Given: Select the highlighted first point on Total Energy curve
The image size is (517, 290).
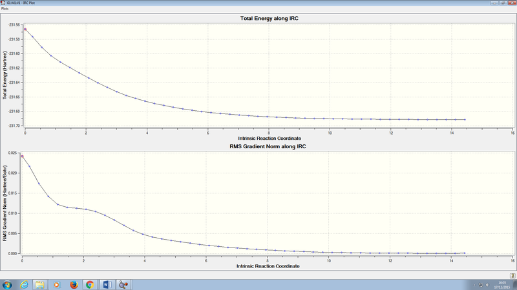Looking at the screenshot, I should (x=25, y=29).
